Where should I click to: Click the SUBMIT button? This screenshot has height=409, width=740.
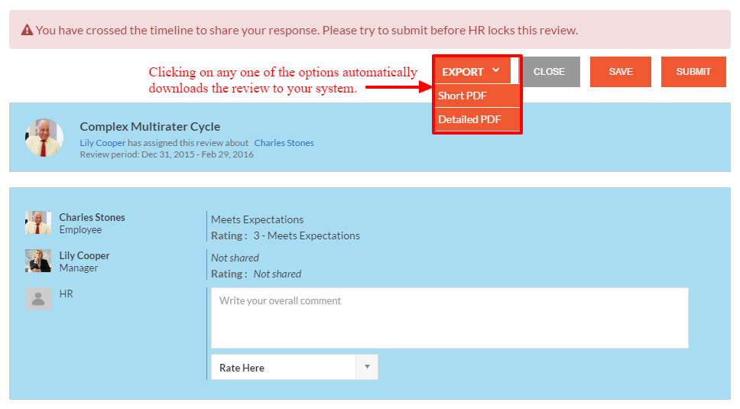point(693,72)
